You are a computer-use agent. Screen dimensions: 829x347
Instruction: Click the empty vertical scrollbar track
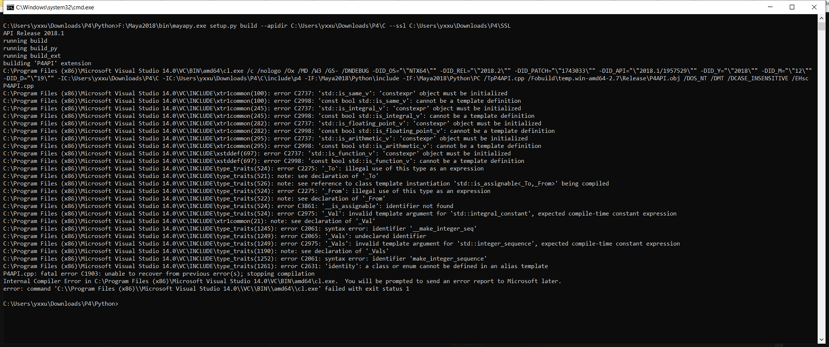tap(821, 188)
